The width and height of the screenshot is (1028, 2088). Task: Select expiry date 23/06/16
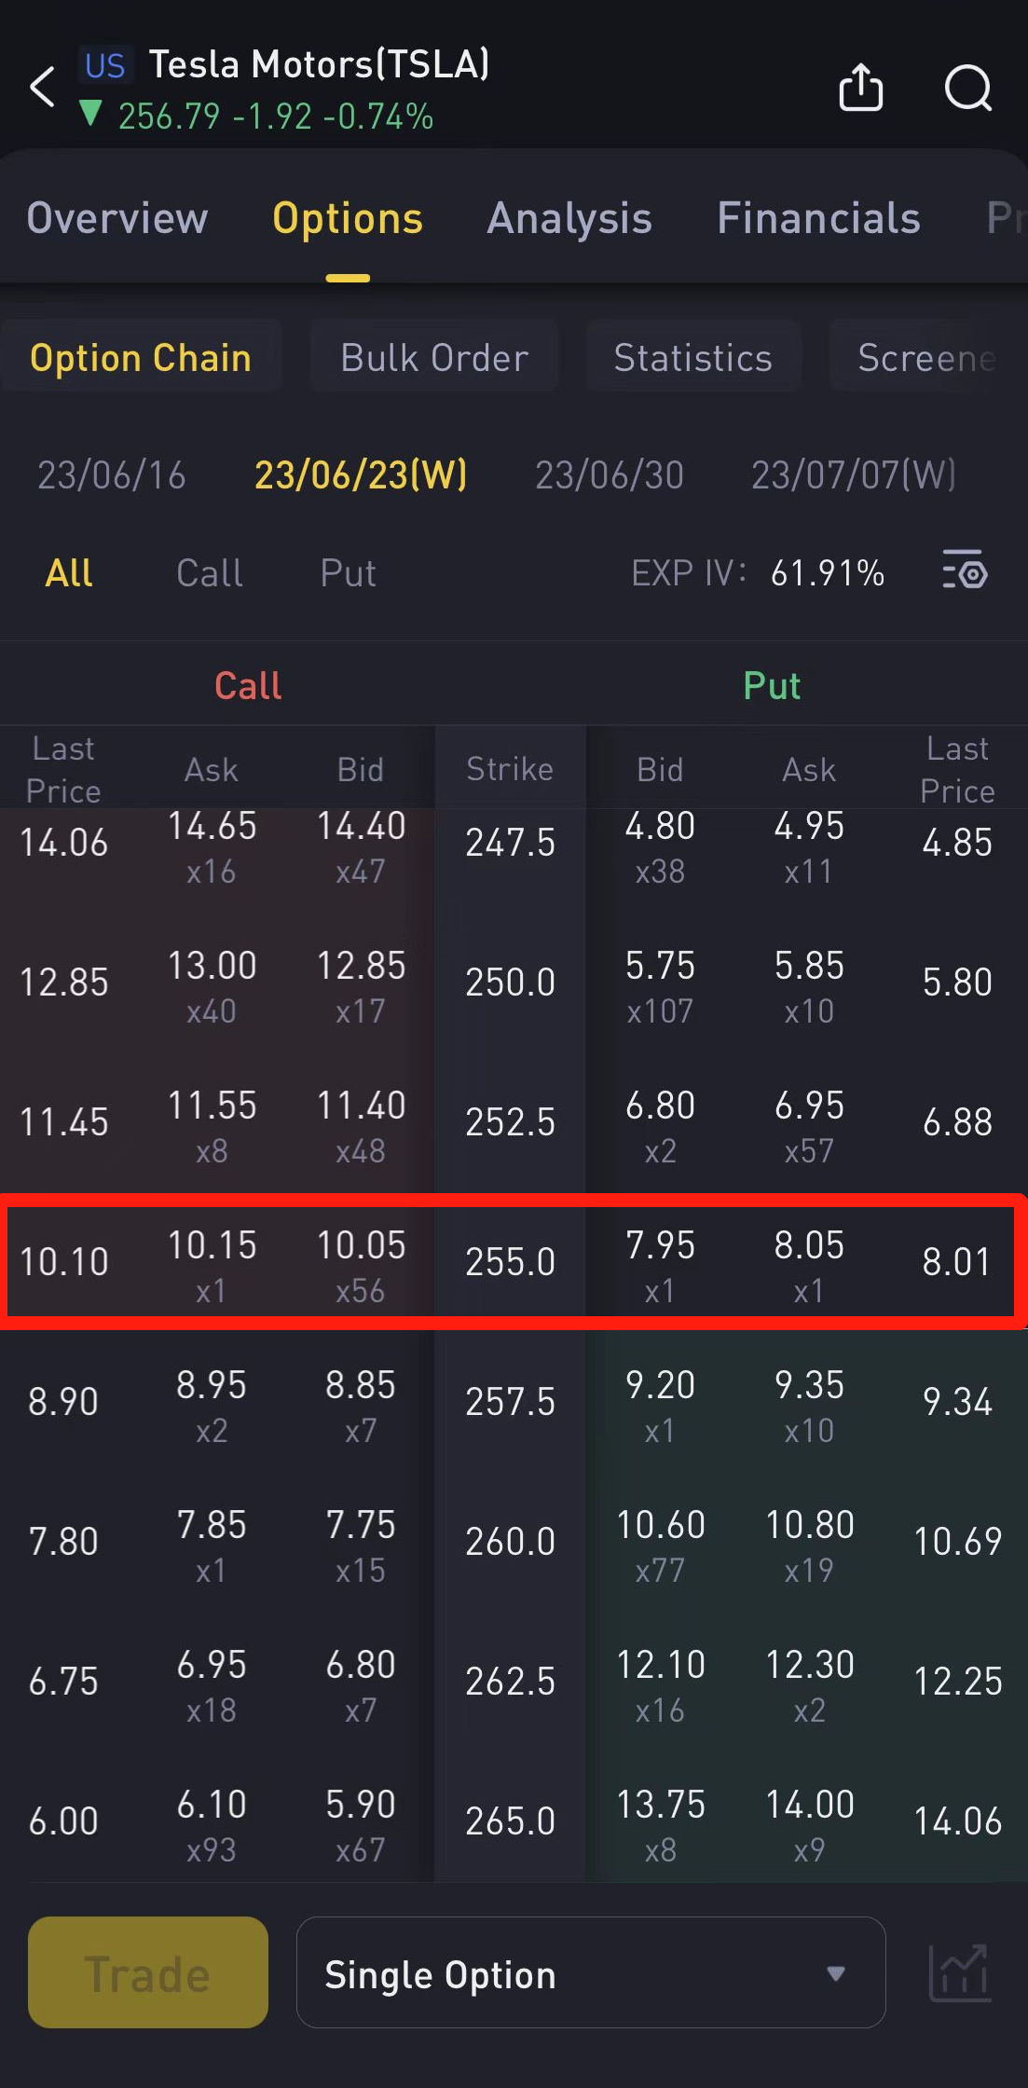point(112,475)
